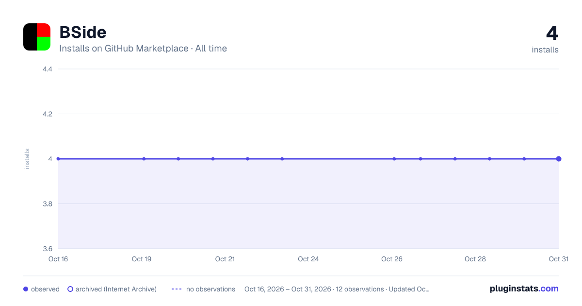Click 'archived (Internet Archive)' legend text
This screenshot has height=306, width=582.
[116, 289]
